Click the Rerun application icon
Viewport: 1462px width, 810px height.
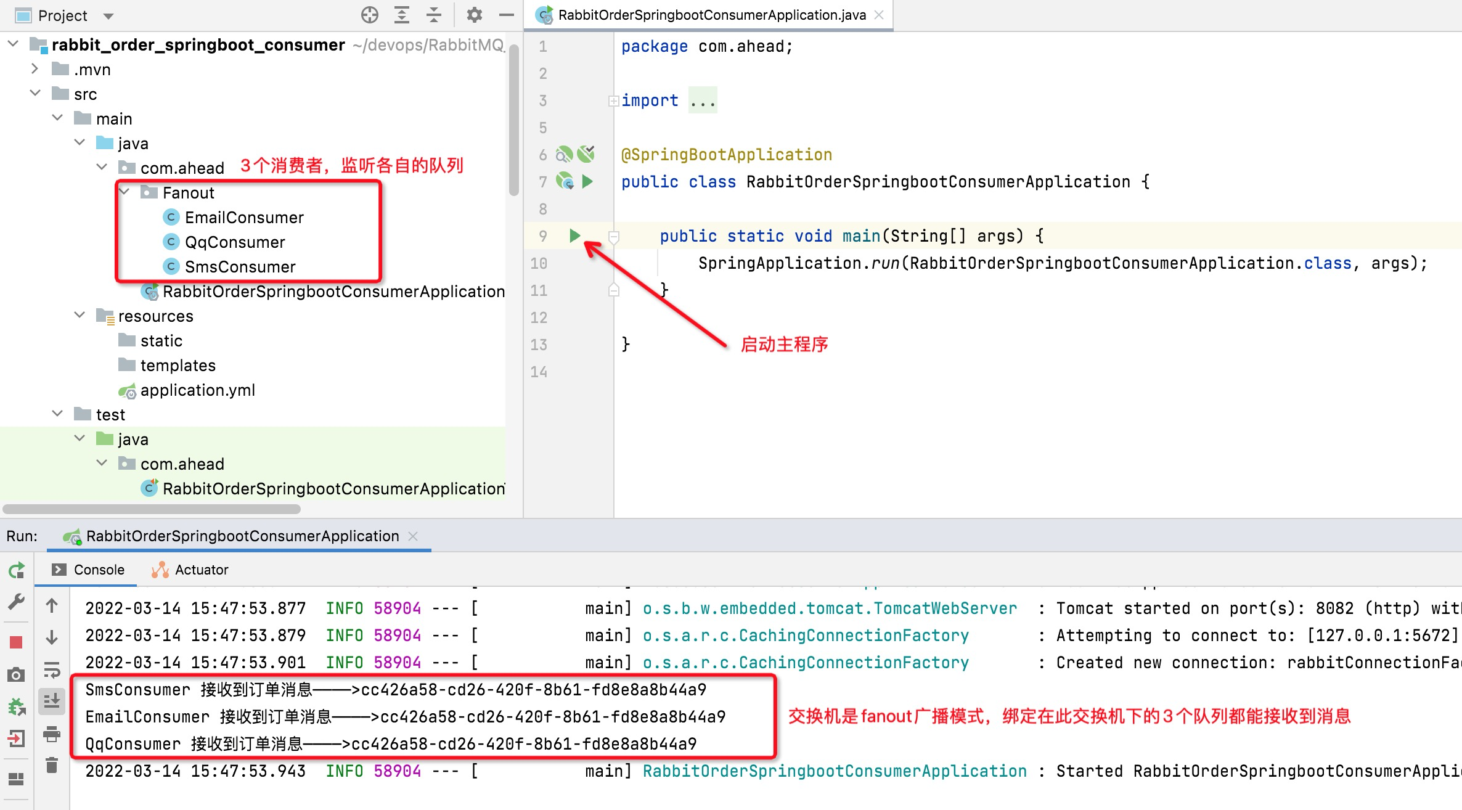point(17,570)
